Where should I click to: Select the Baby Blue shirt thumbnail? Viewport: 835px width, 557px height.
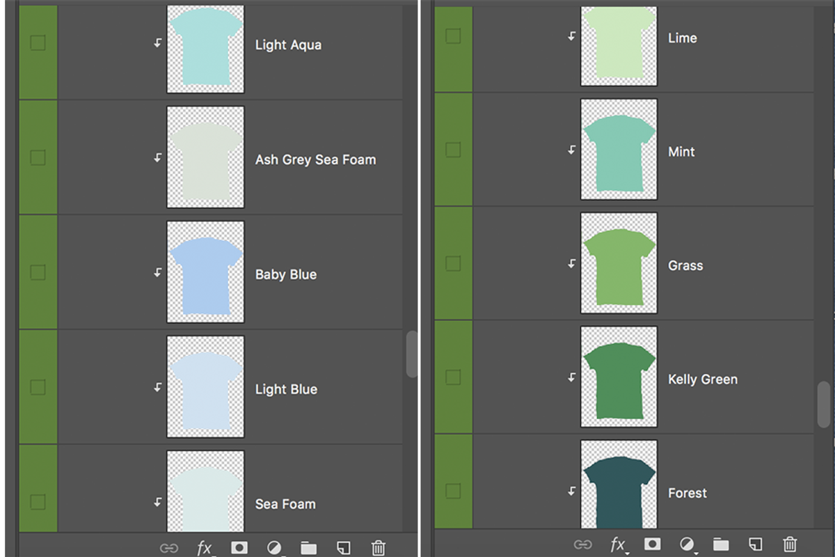[x=205, y=272]
